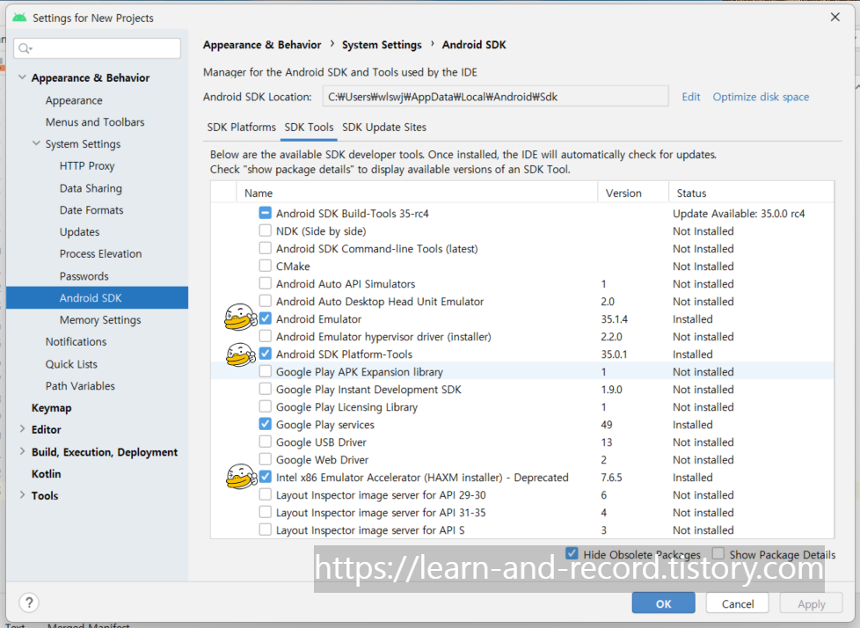Sort by the Name column header
The width and height of the screenshot is (860, 628).
418,194
